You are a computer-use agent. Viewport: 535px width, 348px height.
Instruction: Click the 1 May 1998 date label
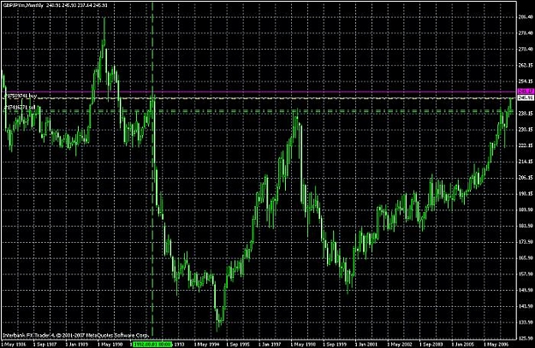click(303, 345)
